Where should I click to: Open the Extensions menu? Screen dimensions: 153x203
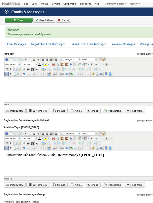85,4
